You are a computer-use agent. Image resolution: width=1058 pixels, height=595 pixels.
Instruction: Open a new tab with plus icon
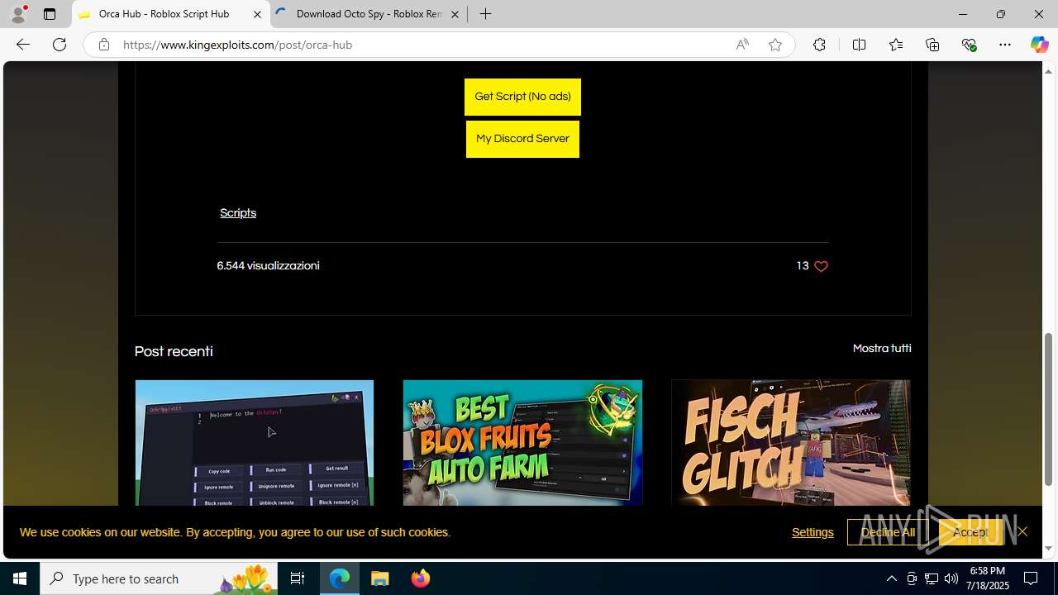(486, 14)
